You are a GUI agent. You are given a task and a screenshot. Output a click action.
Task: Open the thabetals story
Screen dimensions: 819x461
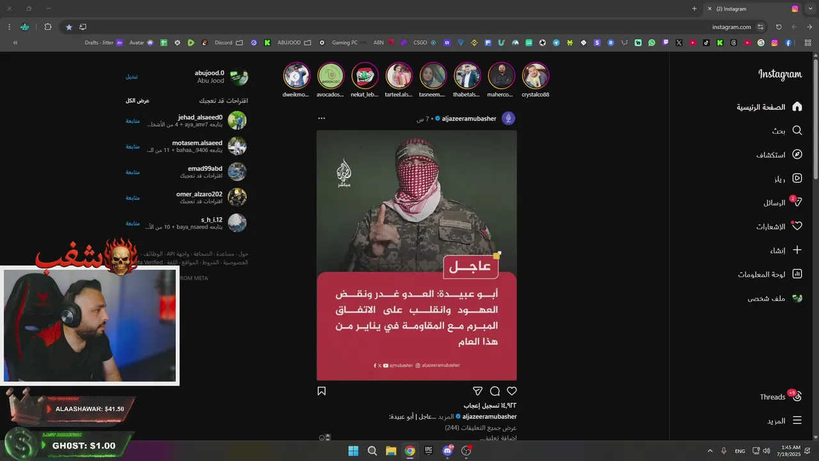(467, 76)
